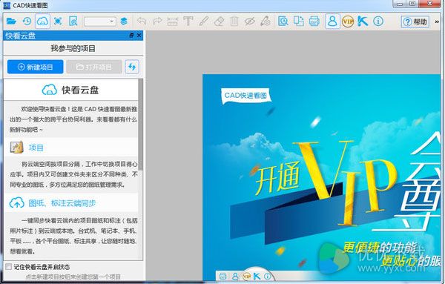
Task: Click the find text magnifier icon
Action: coord(283,22)
